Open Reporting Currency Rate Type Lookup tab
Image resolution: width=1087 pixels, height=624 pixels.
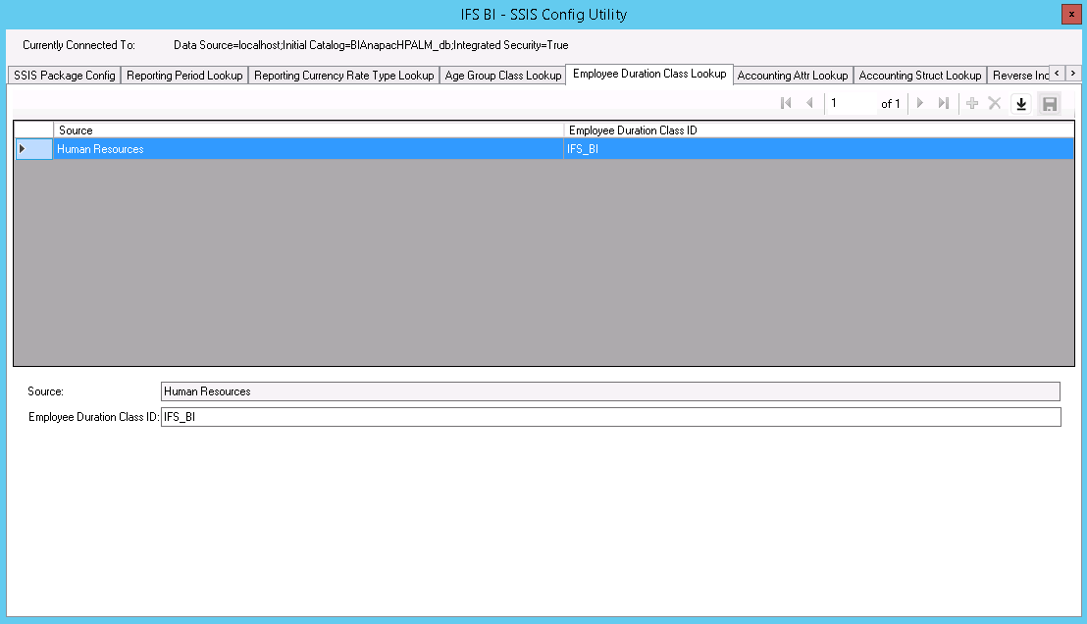coord(343,76)
